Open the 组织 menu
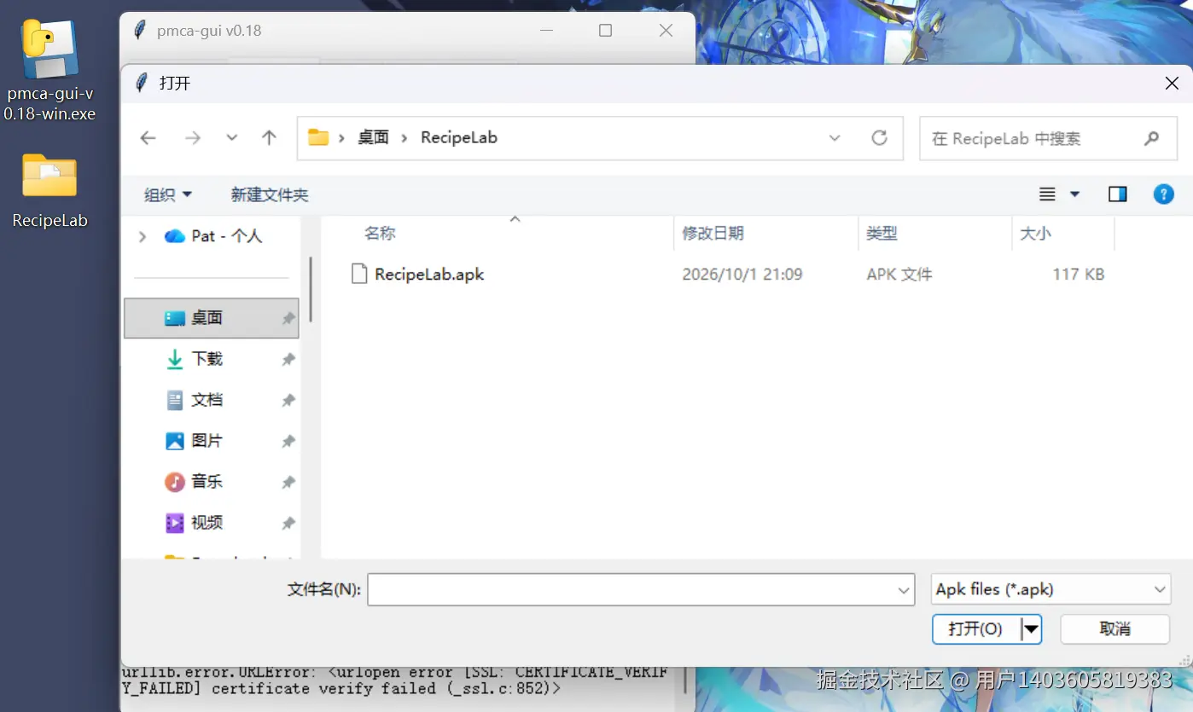Image resolution: width=1193 pixels, height=712 pixels. pos(168,195)
